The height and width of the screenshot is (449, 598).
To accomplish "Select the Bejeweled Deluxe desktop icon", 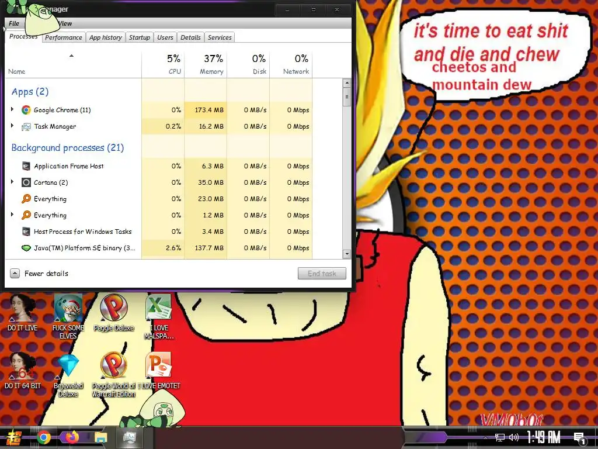I will tap(68, 375).
